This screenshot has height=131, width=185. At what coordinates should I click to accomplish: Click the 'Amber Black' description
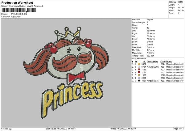153,81
